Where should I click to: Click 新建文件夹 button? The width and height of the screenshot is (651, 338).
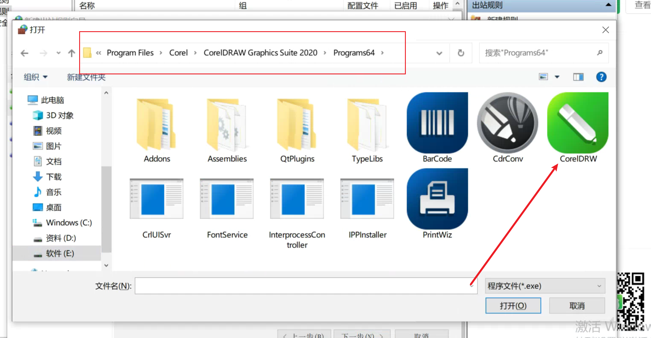[x=86, y=77]
